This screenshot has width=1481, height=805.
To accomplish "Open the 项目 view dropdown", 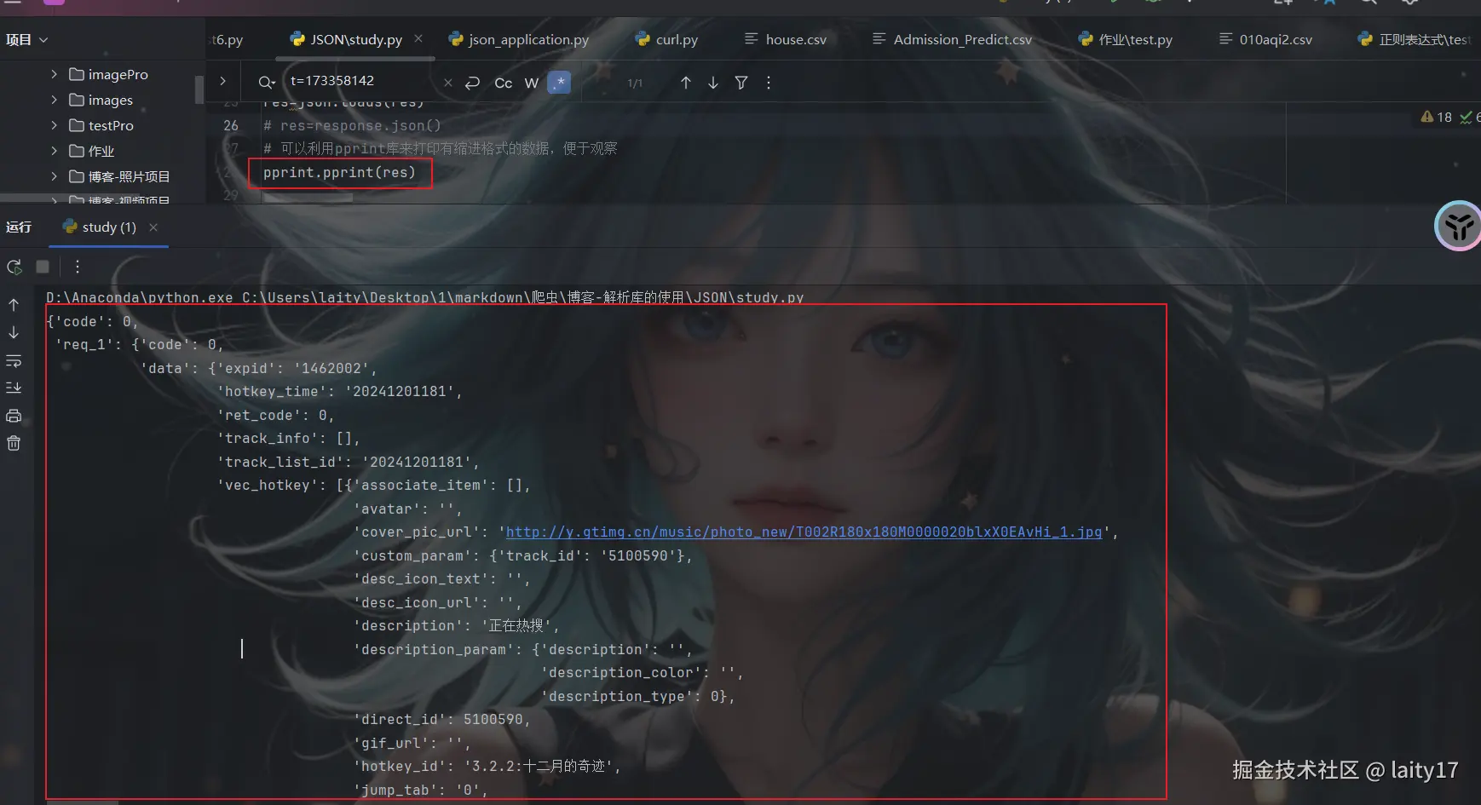I will pos(27,40).
